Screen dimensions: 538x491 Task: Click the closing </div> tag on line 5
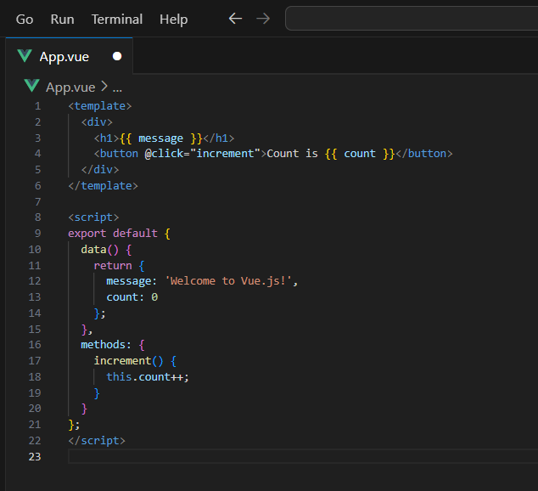(100, 170)
